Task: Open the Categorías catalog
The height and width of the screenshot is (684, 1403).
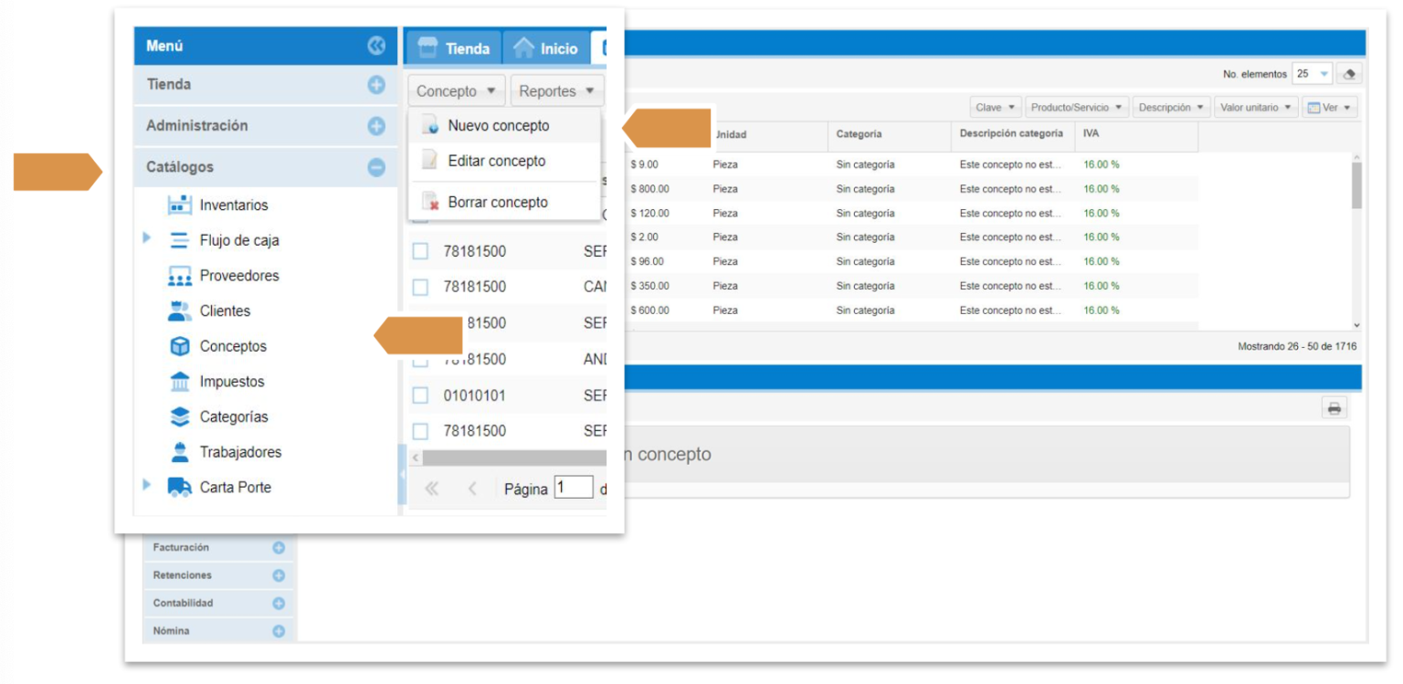Action: point(233,417)
